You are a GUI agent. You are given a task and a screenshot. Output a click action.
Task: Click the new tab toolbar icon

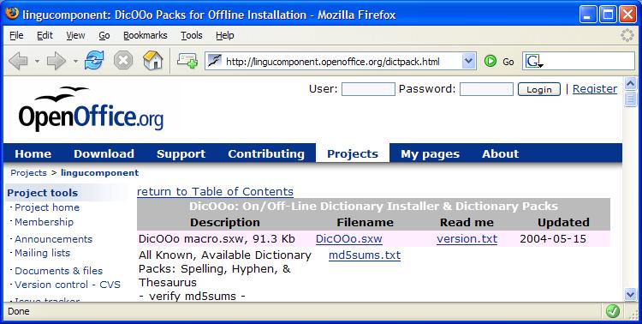(187, 61)
